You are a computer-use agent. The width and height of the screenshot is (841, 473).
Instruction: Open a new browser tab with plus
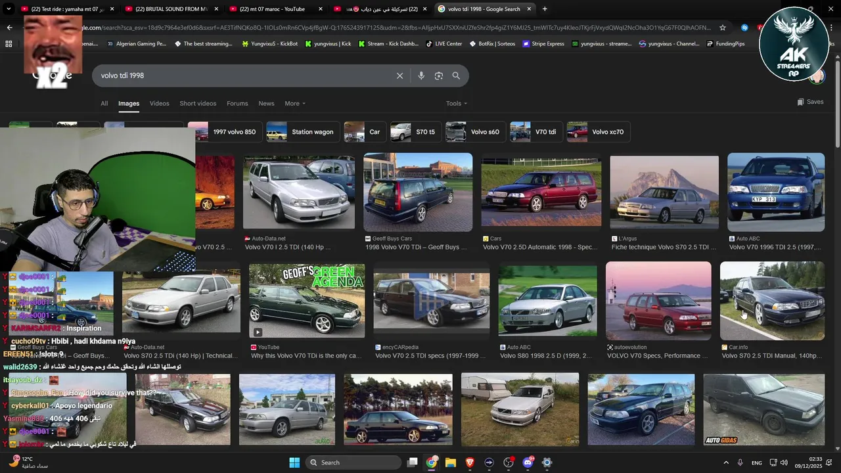[x=545, y=9]
